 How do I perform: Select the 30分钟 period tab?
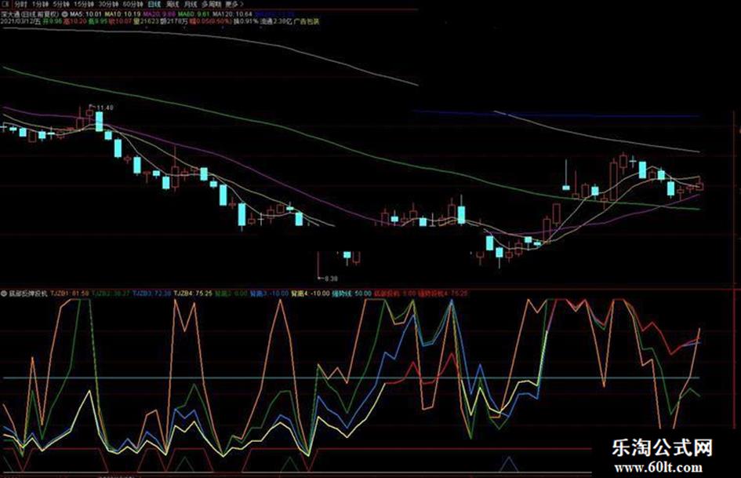[108, 4]
